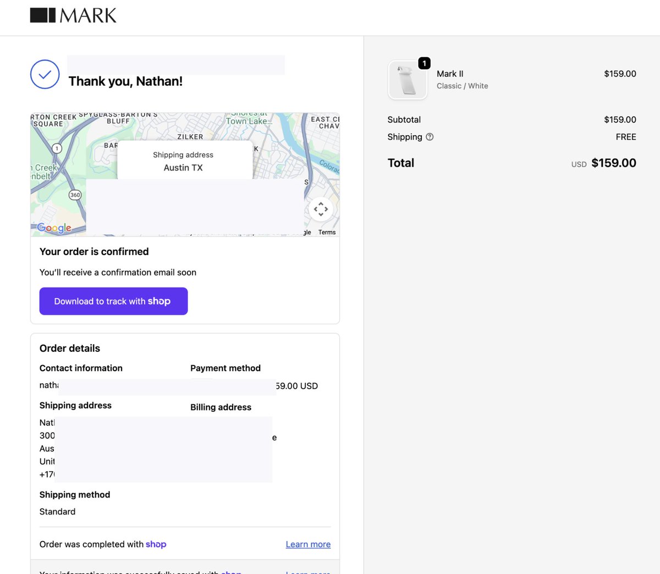The width and height of the screenshot is (660, 574).
Task: Select the 'Contact information' label
Action: [81, 368]
